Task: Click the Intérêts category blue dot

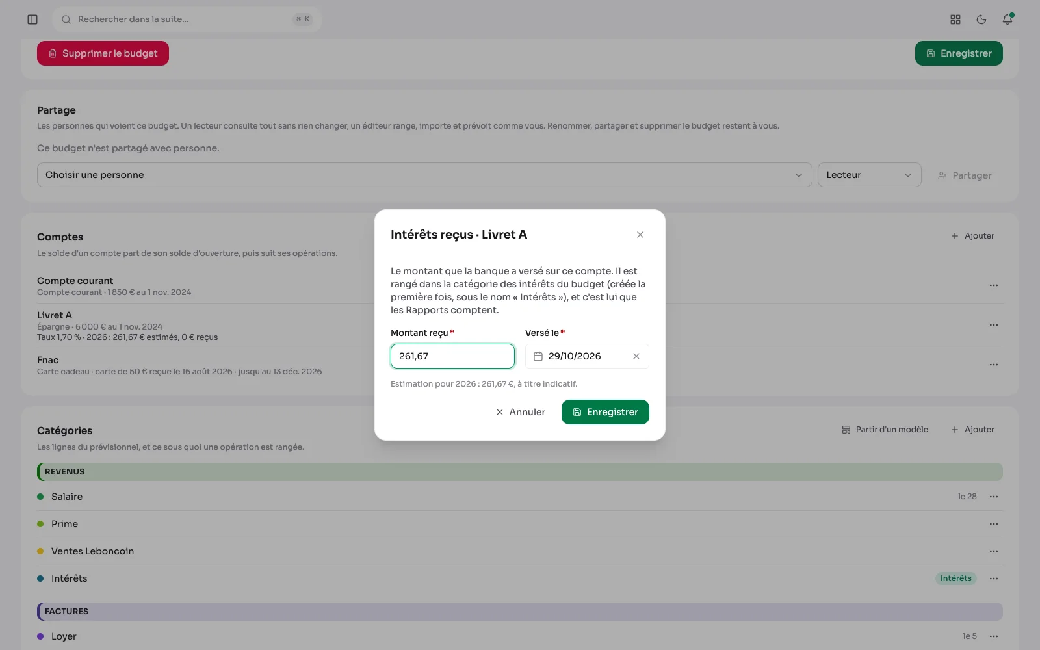Action: [x=40, y=578]
